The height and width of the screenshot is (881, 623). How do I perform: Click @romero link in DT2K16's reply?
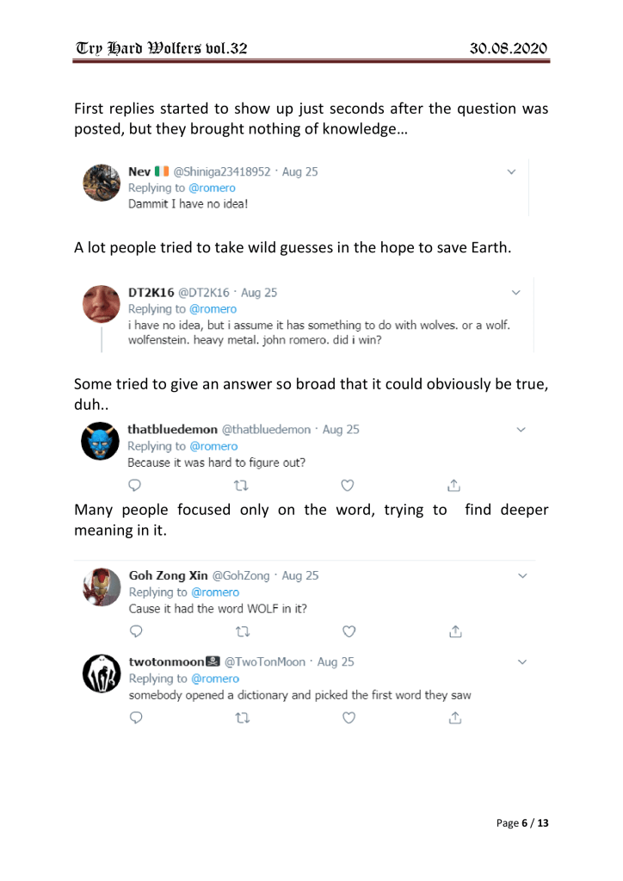pyautogui.click(x=212, y=308)
